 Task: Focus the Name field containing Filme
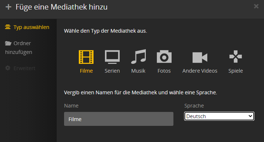coord(119,119)
